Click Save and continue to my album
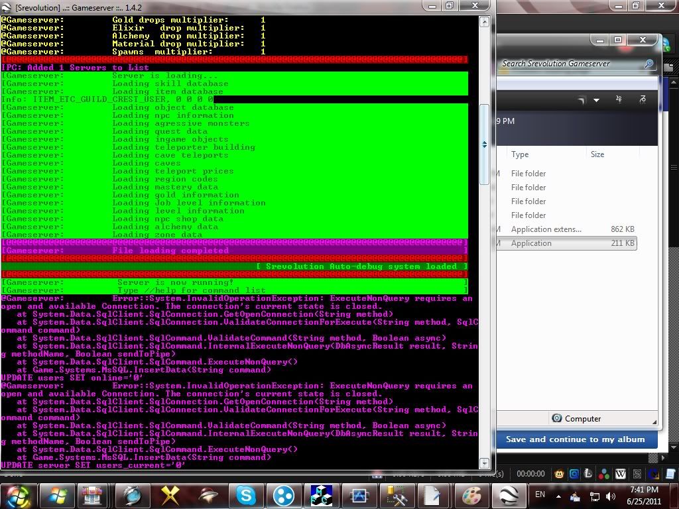This screenshot has height=509, width=679. click(575, 439)
